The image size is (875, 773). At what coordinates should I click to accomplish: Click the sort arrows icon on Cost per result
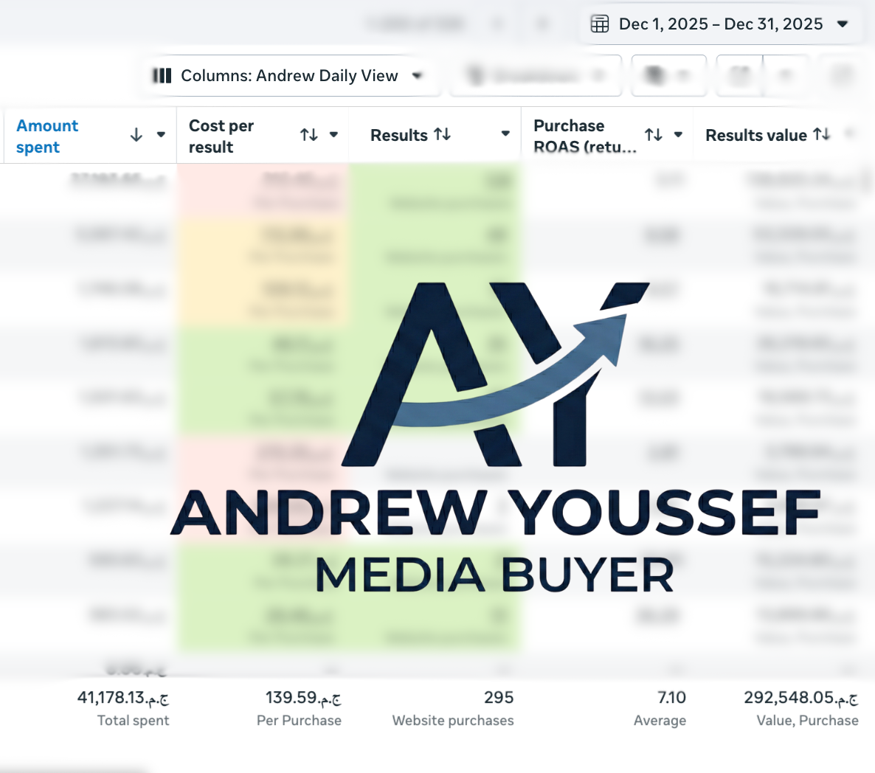(x=309, y=134)
